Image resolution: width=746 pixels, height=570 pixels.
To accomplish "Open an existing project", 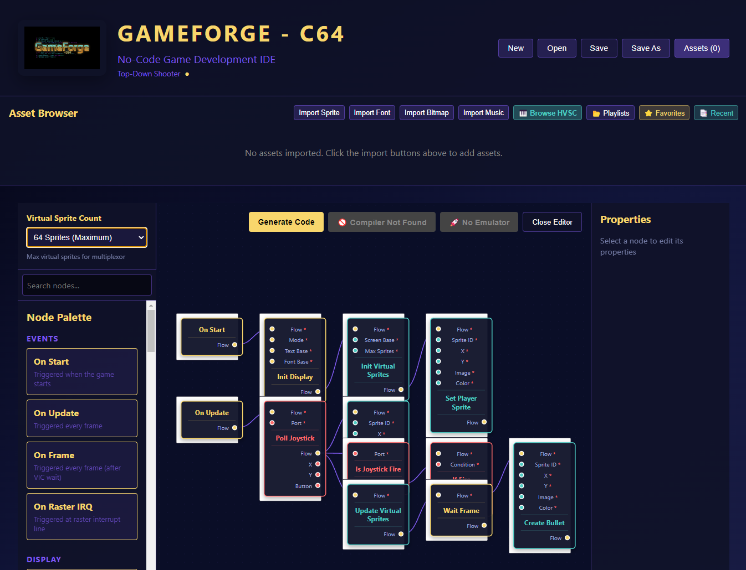I will pos(556,48).
